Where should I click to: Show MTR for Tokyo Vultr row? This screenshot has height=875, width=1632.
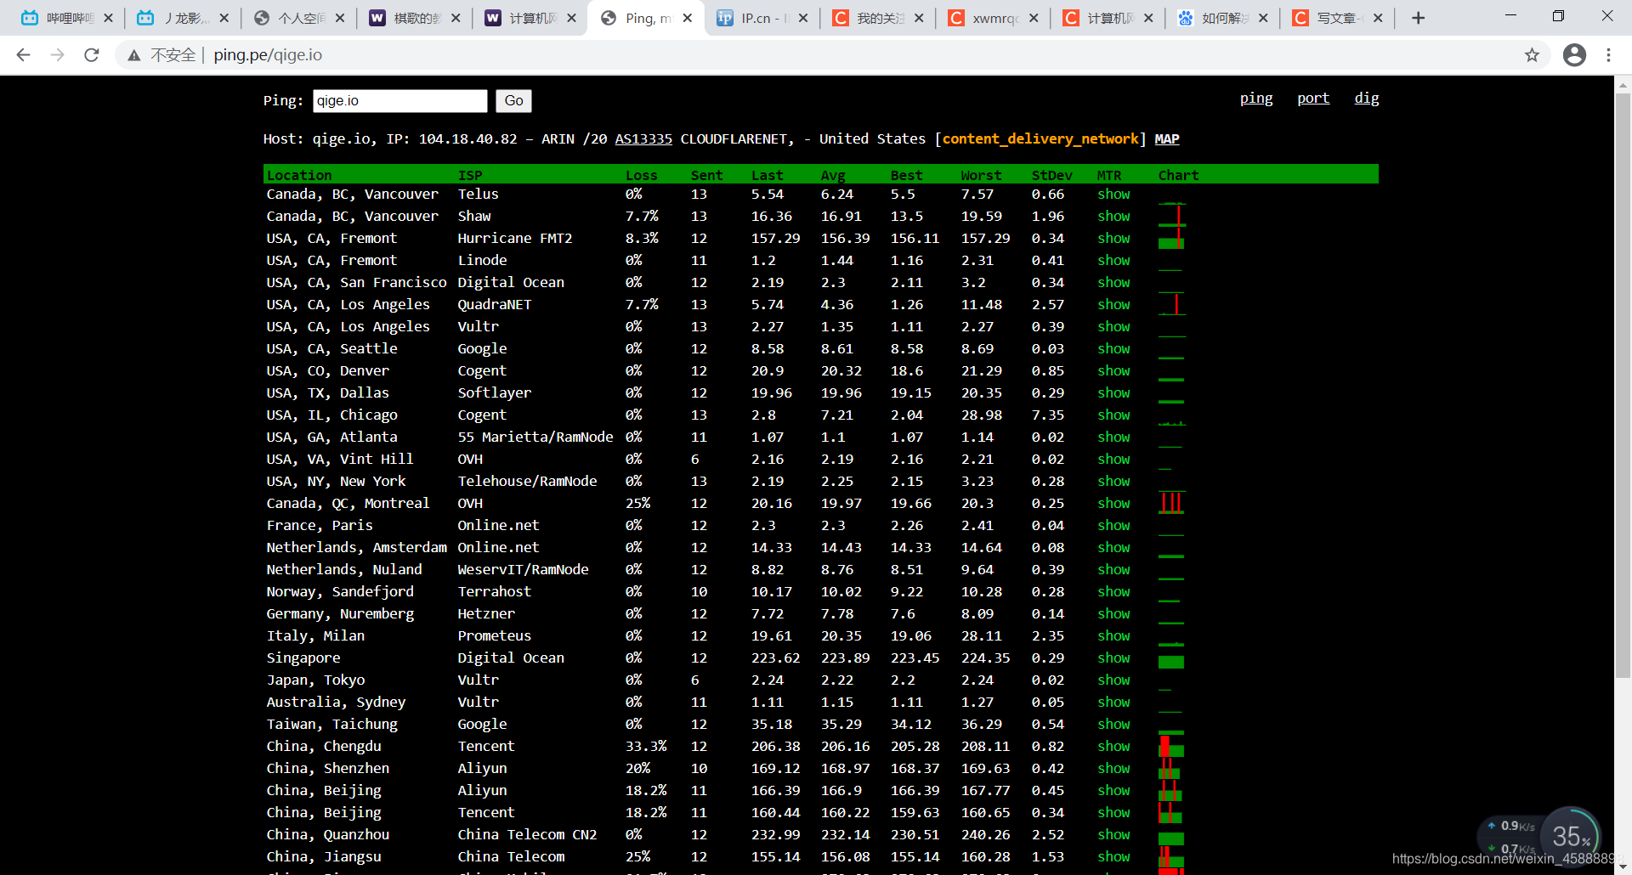(1113, 680)
